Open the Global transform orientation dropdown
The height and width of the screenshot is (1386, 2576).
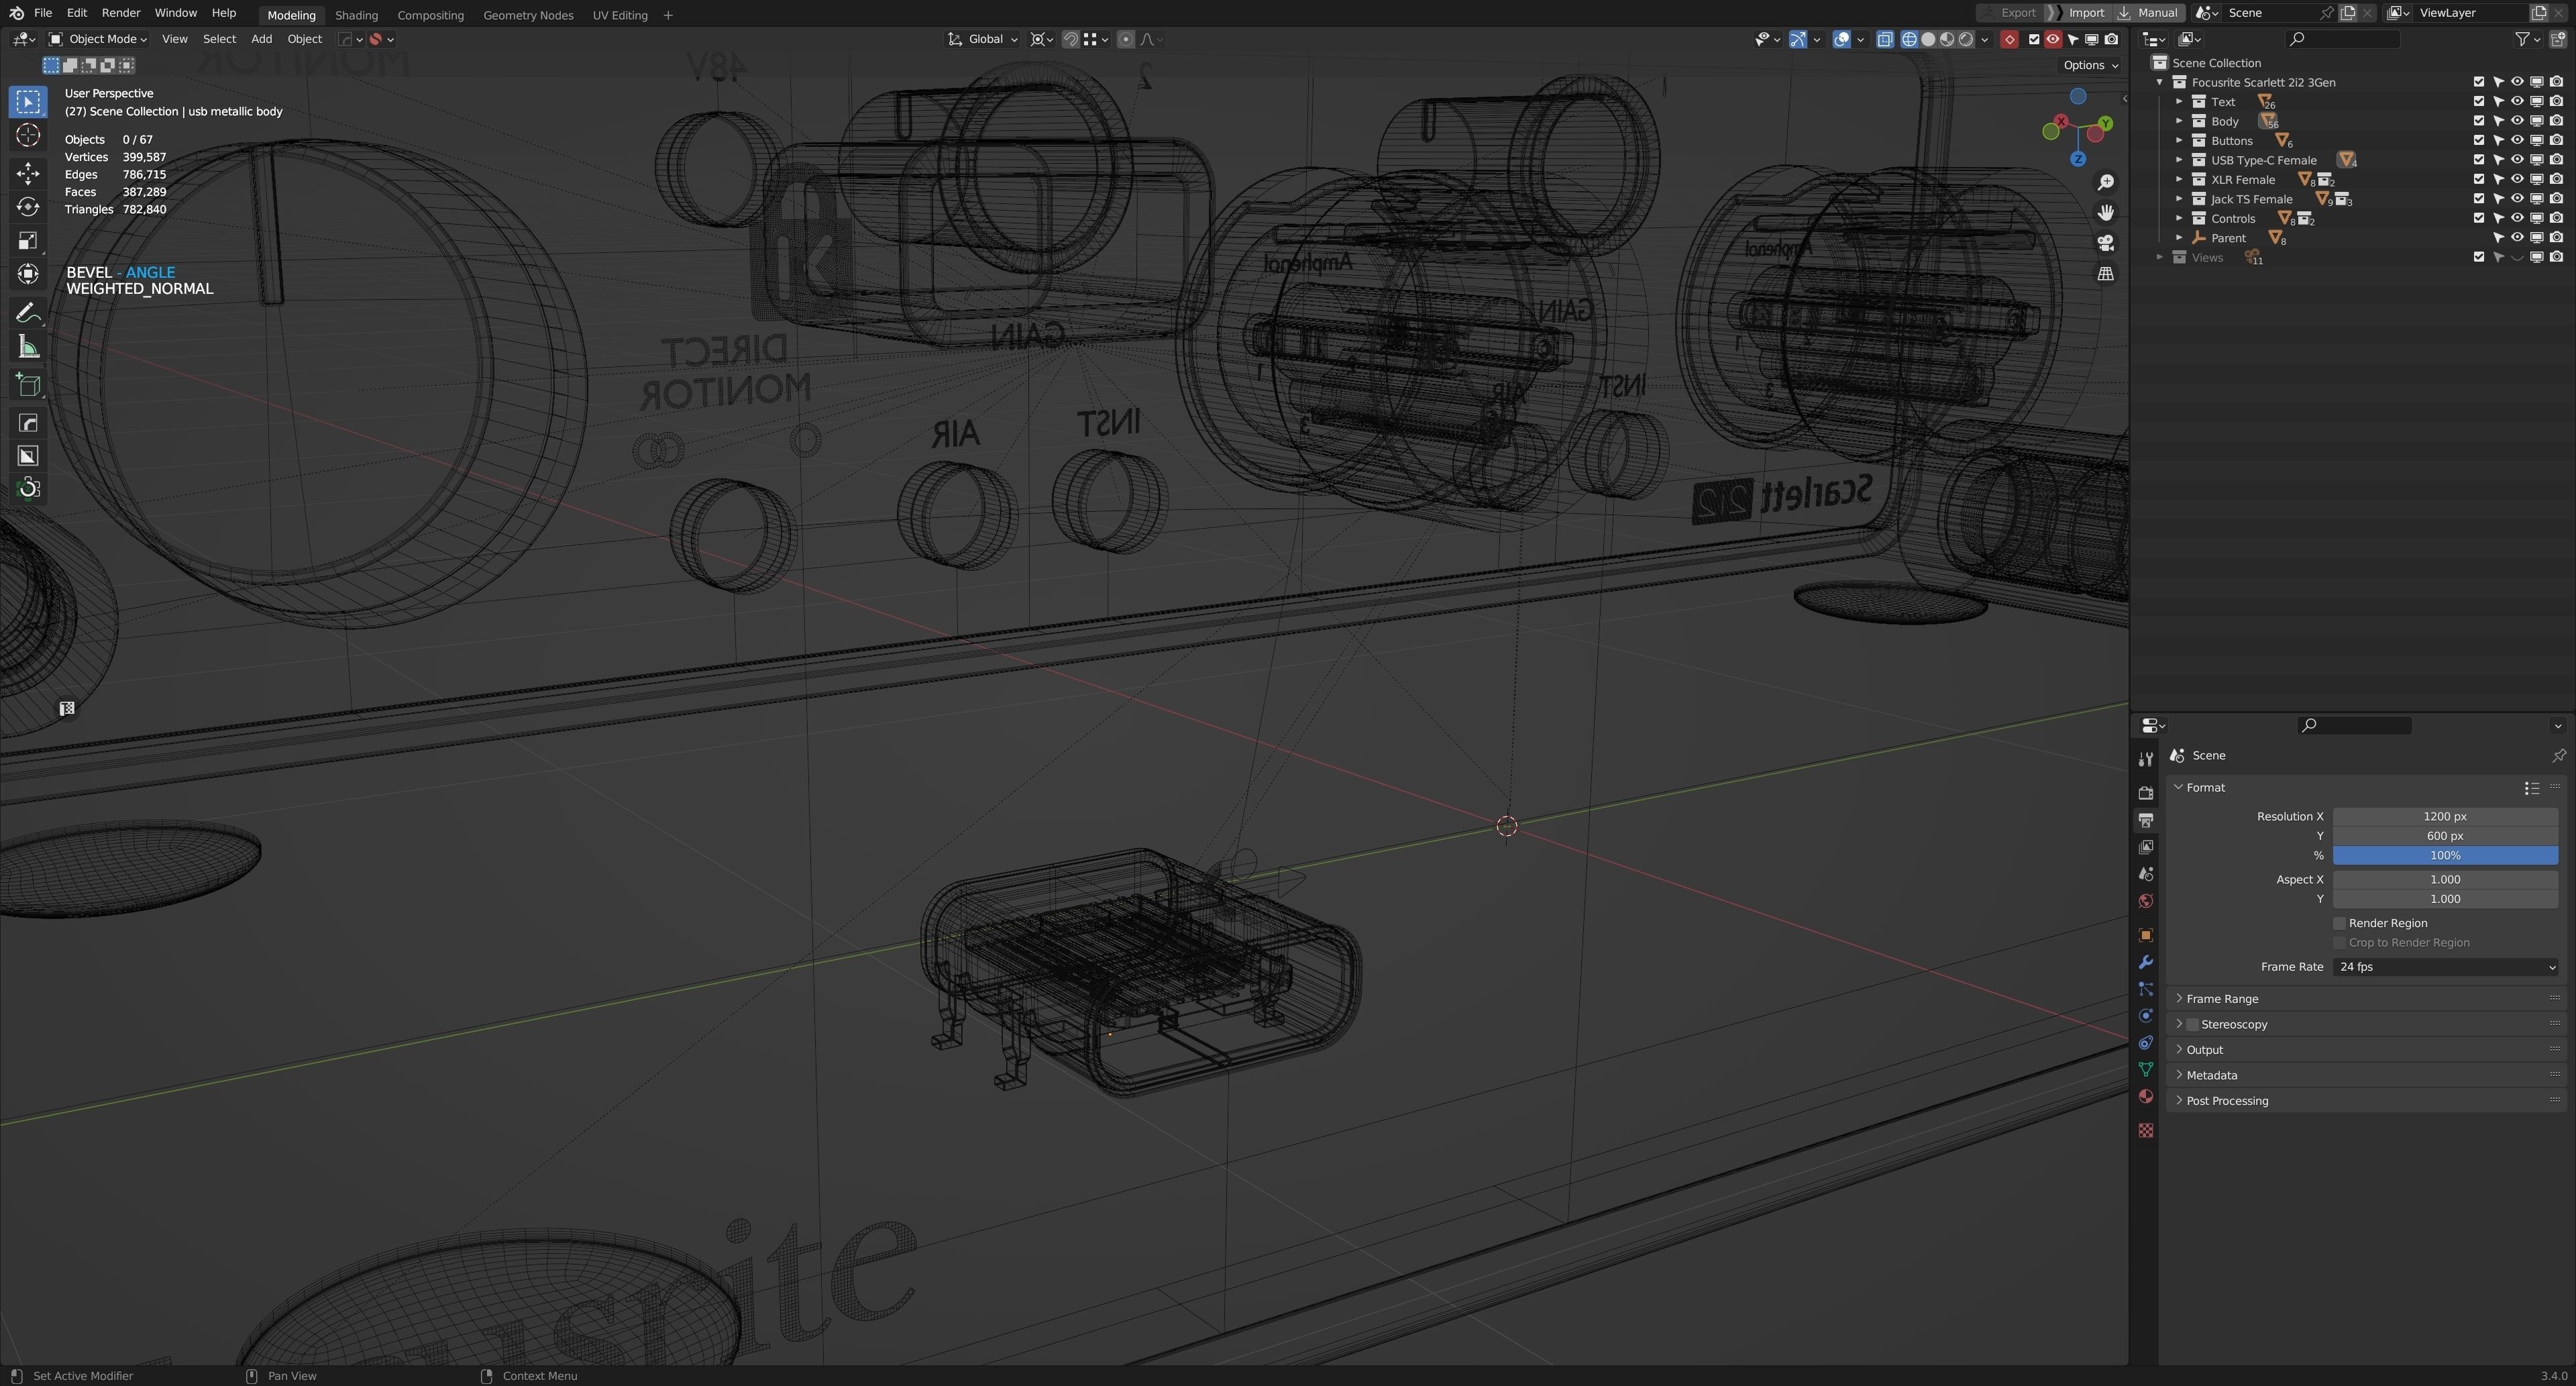click(x=982, y=39)
